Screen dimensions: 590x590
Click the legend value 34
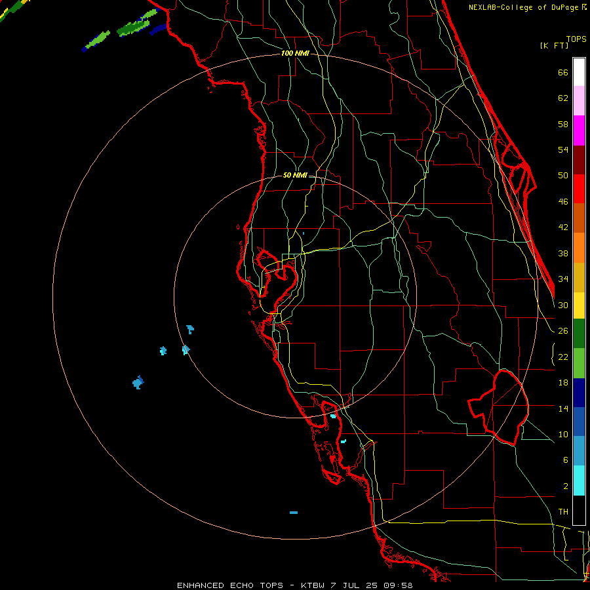pos(563,279)
